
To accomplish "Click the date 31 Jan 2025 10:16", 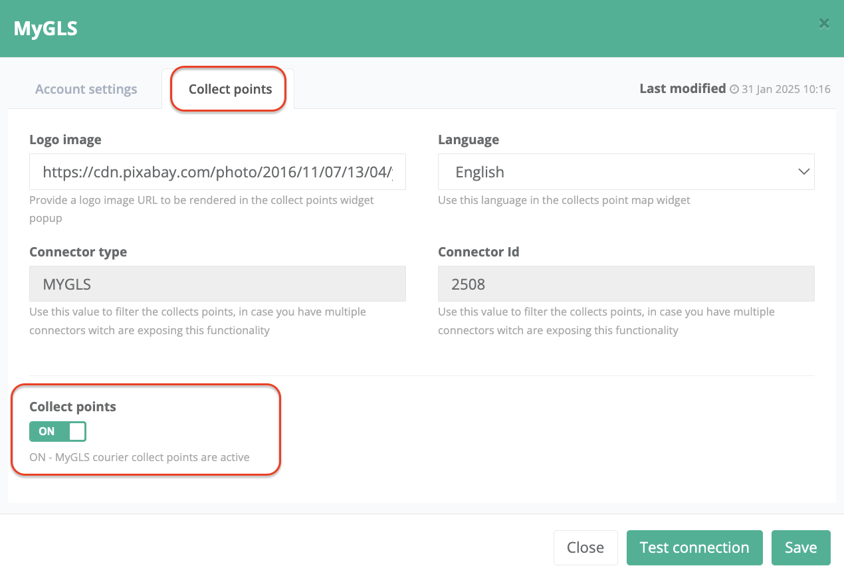I will (786, 89).
